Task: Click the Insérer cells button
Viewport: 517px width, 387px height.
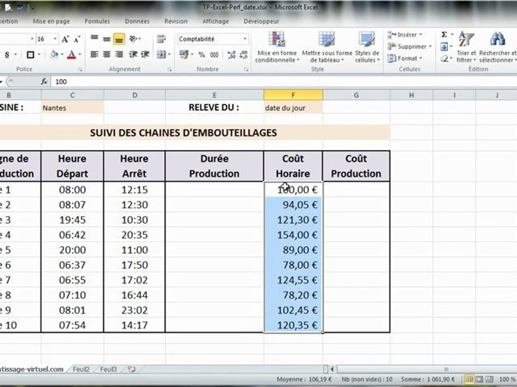Action: click(405, 34)
